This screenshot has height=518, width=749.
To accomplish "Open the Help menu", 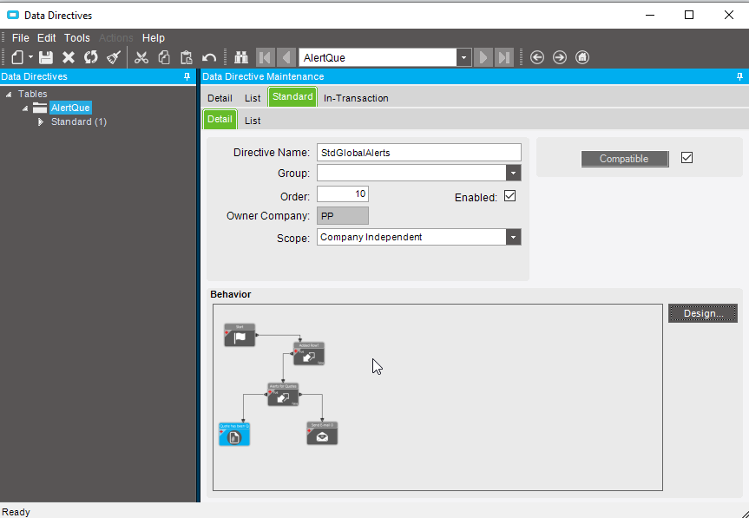I will tap(154, 37).
